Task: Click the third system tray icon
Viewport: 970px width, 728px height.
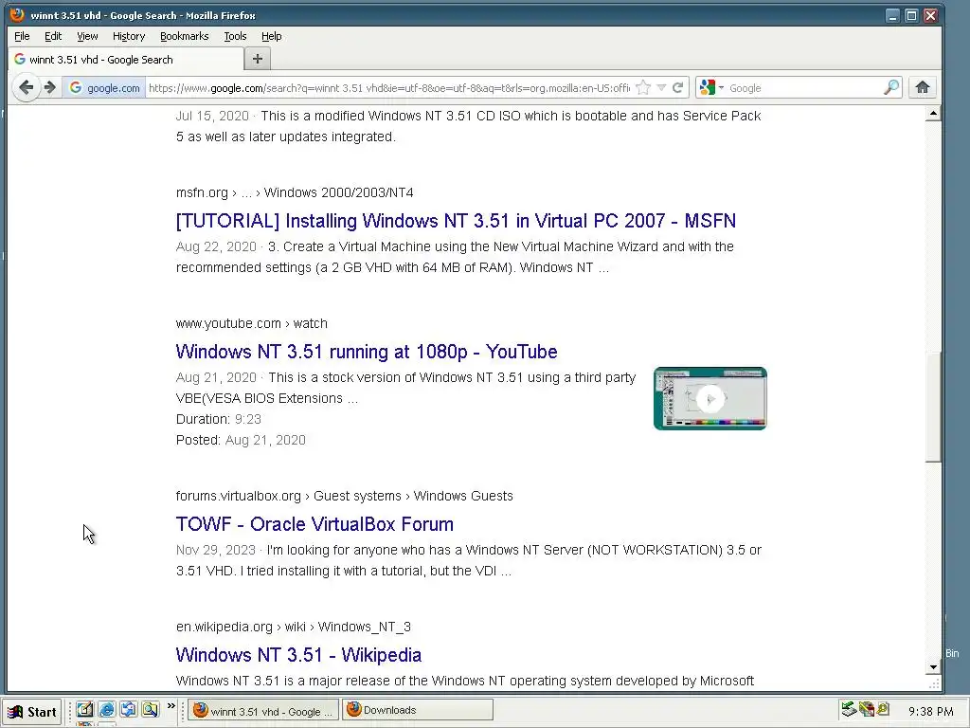Action: [883, 709]
